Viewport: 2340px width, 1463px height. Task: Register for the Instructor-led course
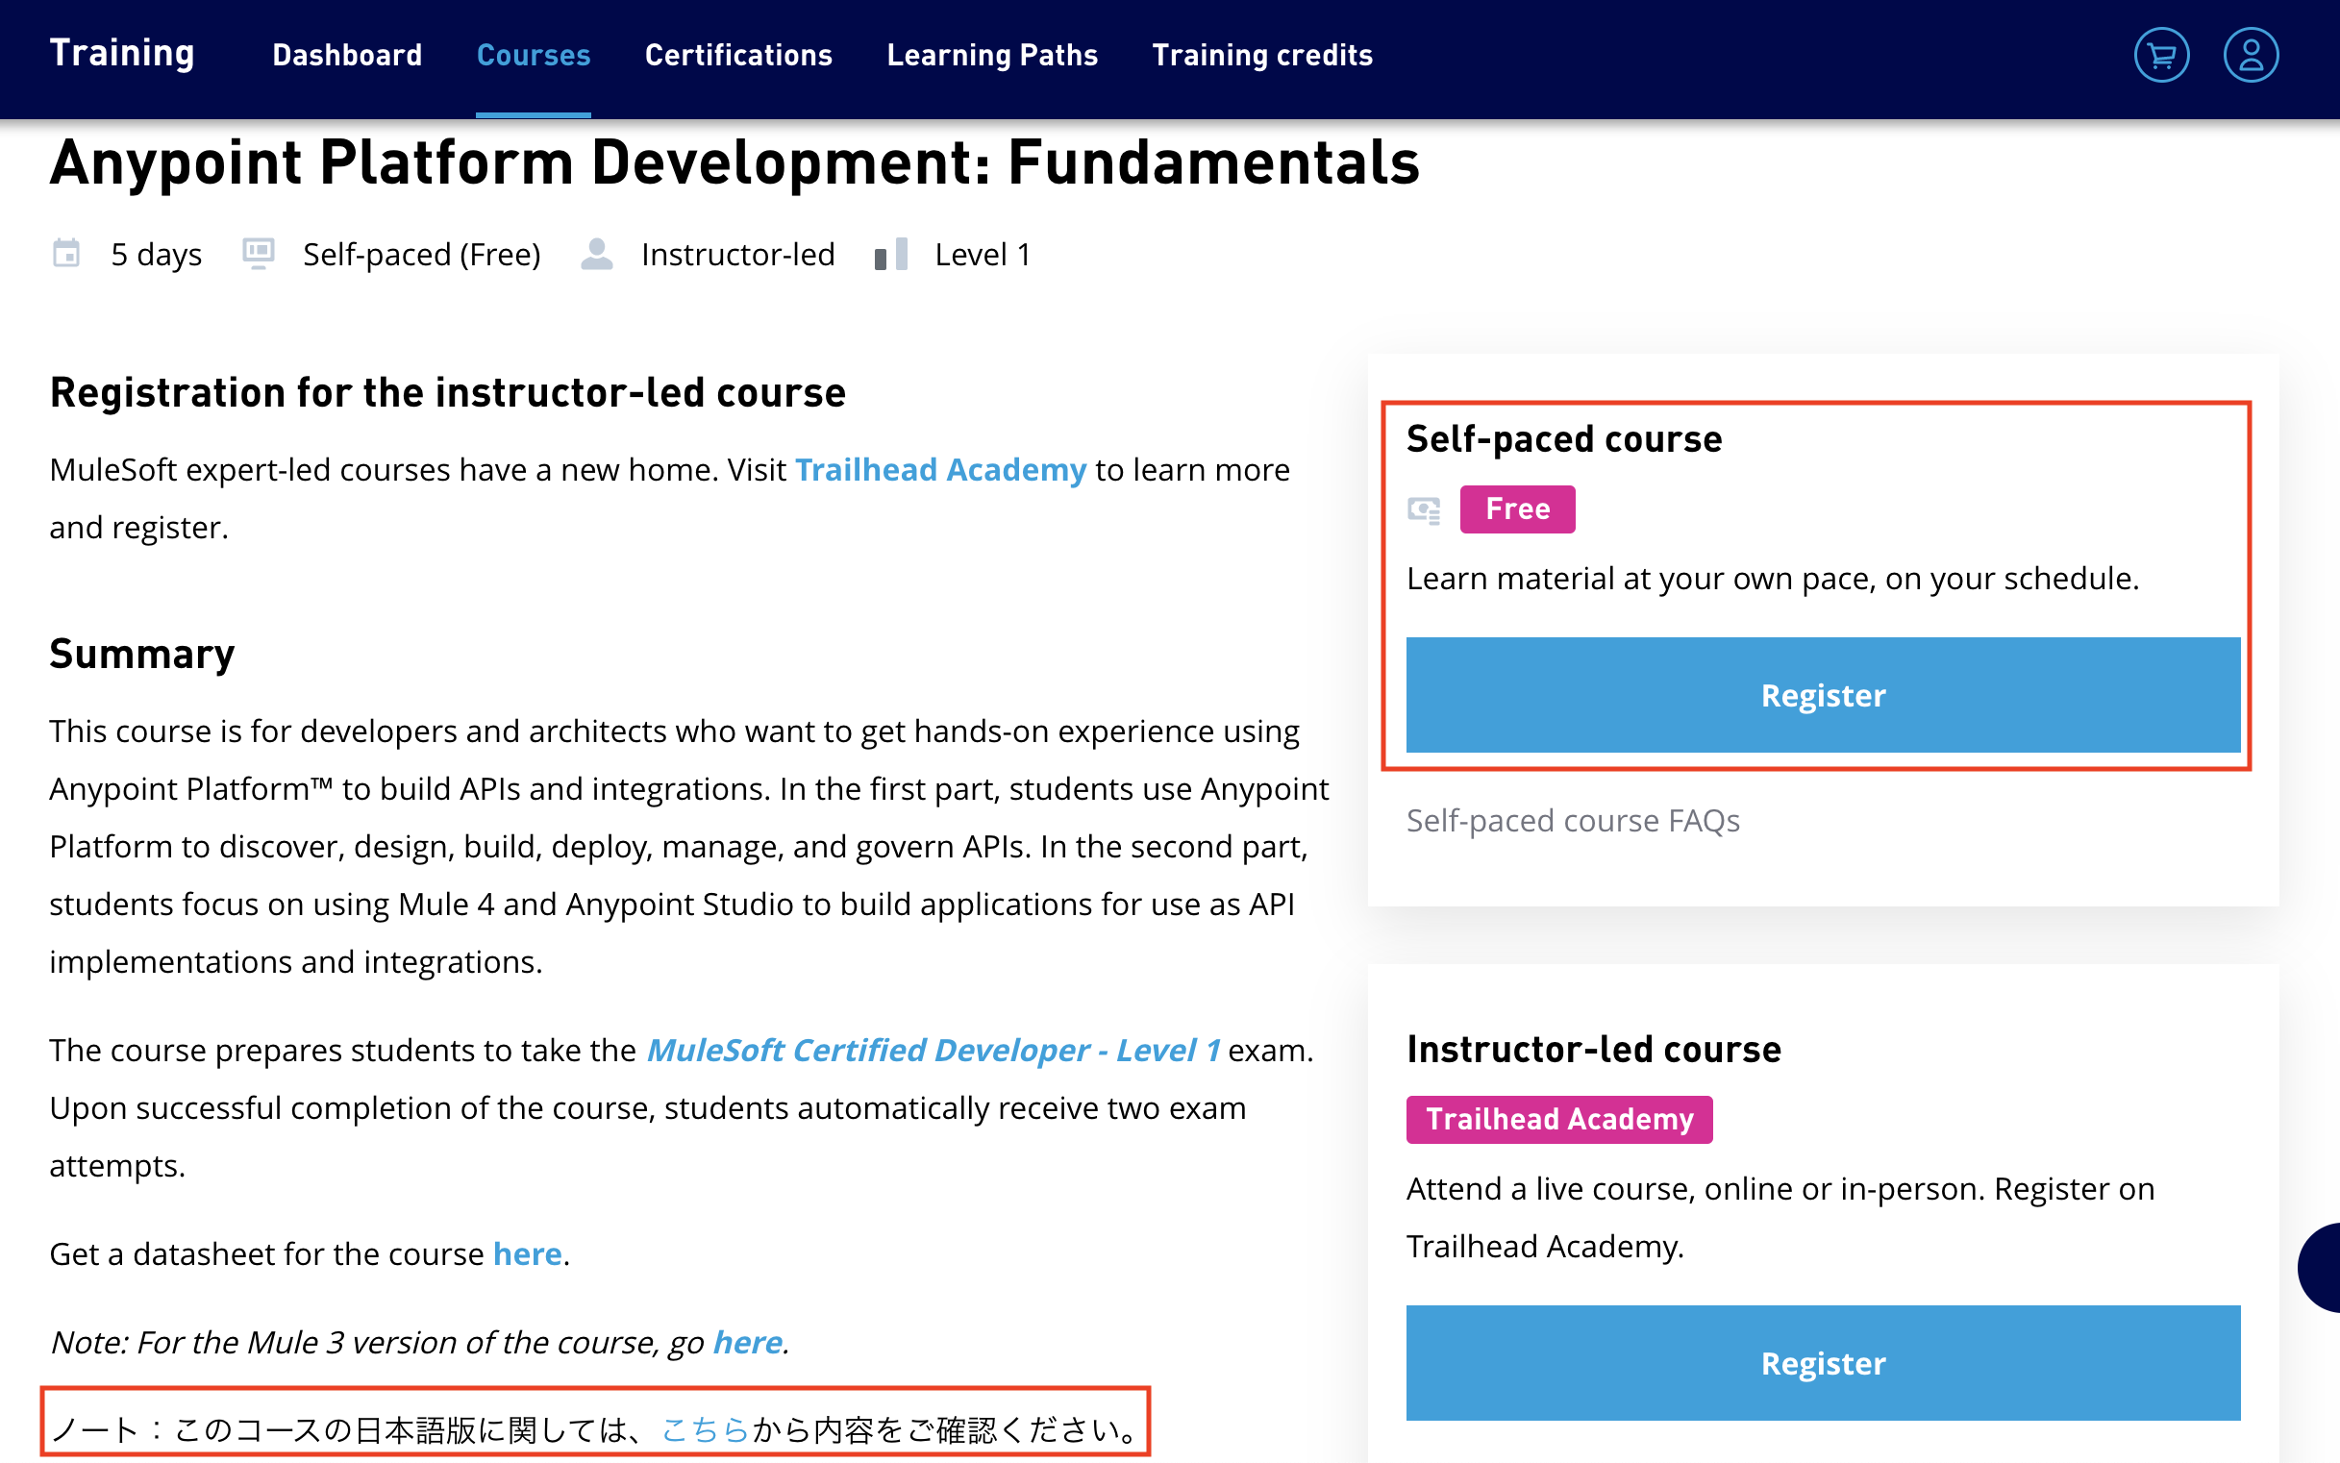[x=1822, y=1362]
